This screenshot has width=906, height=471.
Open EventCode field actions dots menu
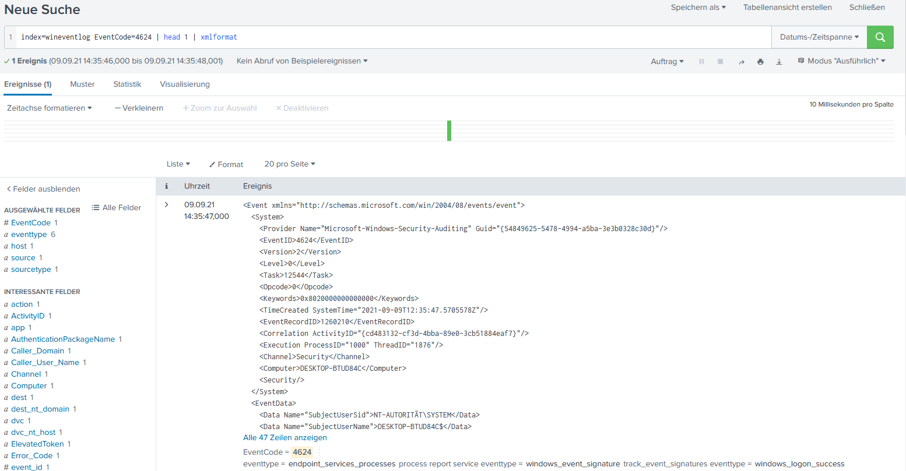[x=319, y=452]
